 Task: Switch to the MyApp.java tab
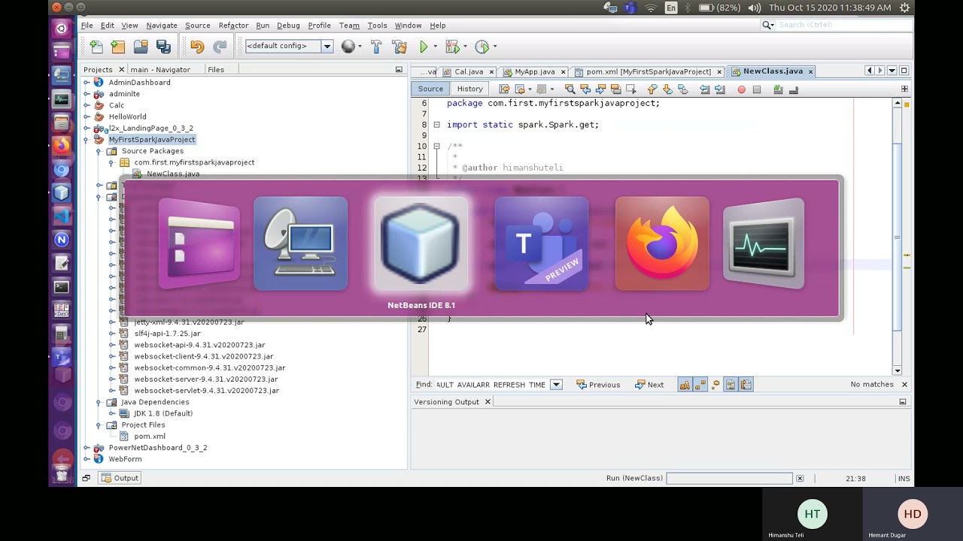534,71
